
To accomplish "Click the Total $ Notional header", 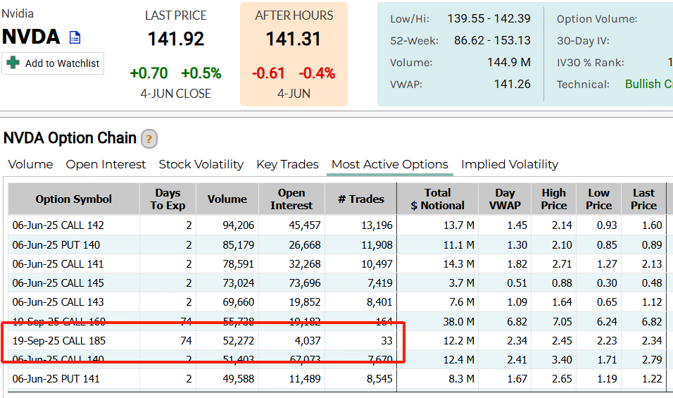I will pos(437,199).
